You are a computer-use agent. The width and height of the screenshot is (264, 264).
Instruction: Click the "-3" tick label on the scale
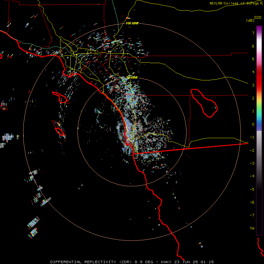click(252, 163)
